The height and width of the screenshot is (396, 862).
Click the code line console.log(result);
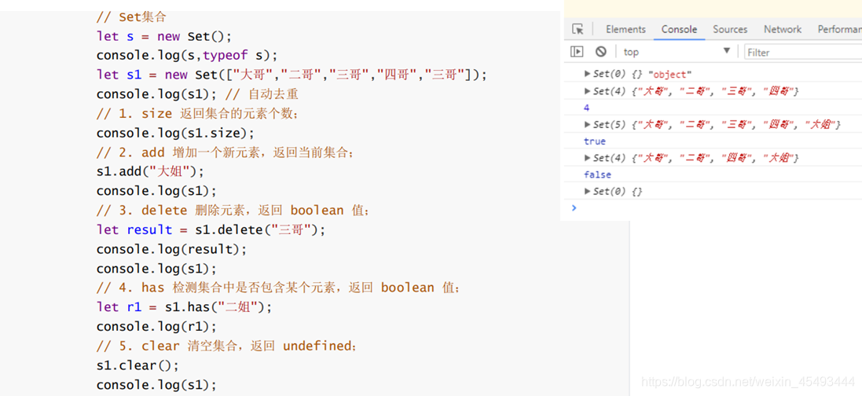(x=172, y=249)
